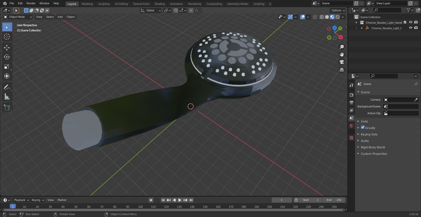The height and width of the screenshot is (217, 421).
Task: Open the Tool properties tab
Action: [351, 85]
